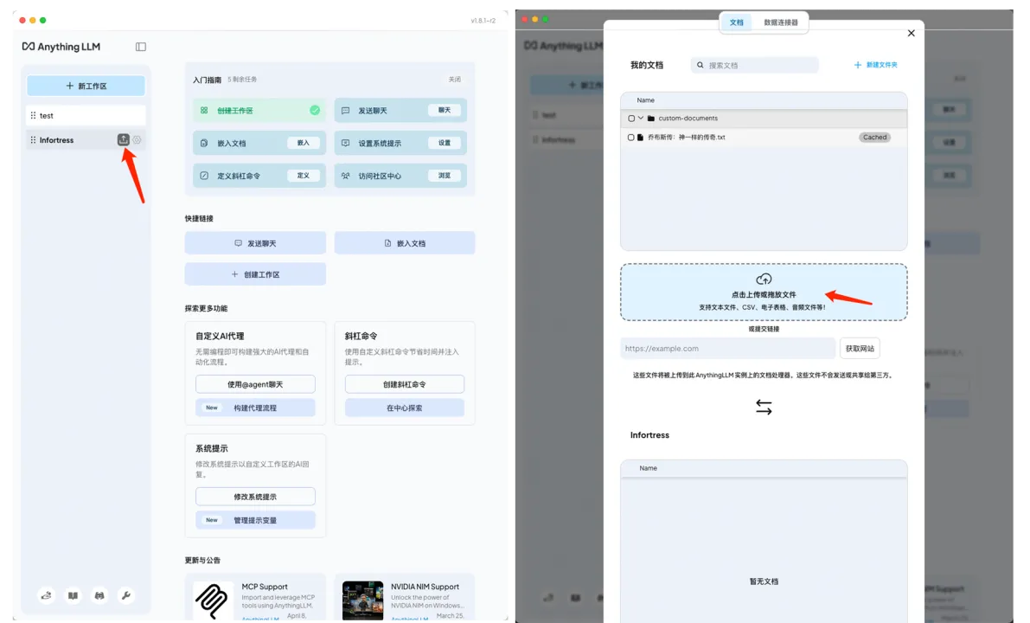Screen dimensions: 1030x623
Task: Open the support hand-heart icon in sidebar footer
Action: click(x=46, y=595)
